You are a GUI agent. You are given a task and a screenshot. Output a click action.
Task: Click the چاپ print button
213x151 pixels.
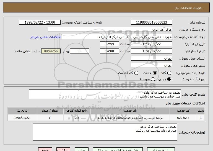82,149
